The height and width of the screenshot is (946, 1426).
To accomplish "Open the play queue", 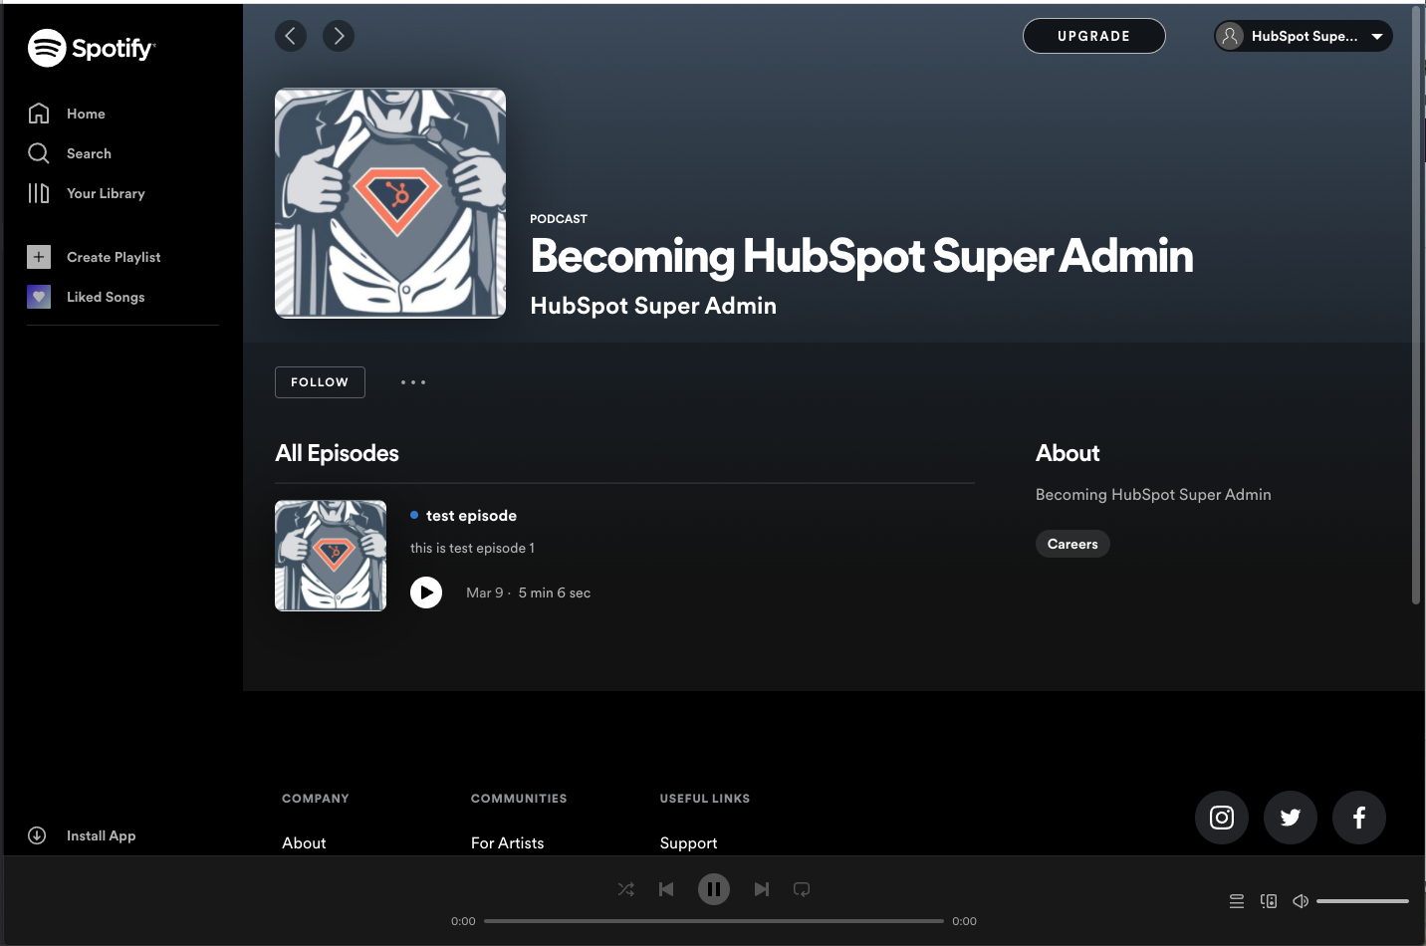I will pos(1236,900).
